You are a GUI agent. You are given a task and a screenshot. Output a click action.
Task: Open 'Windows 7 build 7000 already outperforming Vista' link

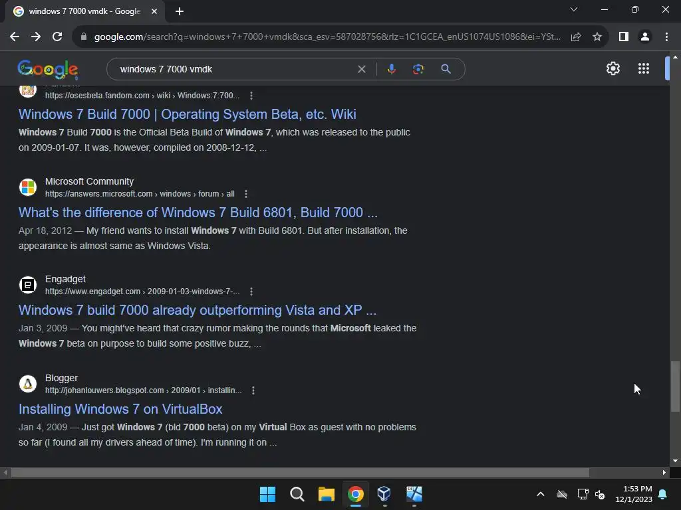click(x=198, y=310)
